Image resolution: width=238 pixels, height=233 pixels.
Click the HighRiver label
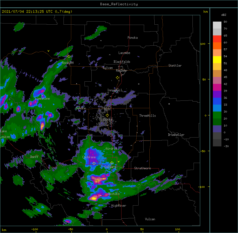click(x=119, y=206)
